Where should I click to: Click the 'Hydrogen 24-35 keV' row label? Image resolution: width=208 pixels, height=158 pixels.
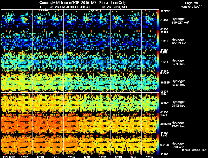pos(179,104)
